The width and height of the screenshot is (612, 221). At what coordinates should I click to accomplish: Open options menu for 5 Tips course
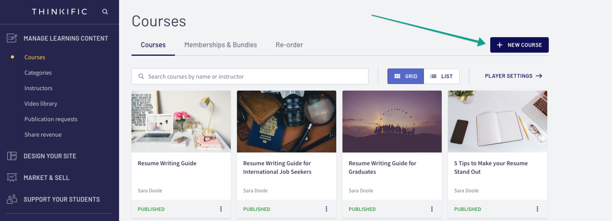538,209
